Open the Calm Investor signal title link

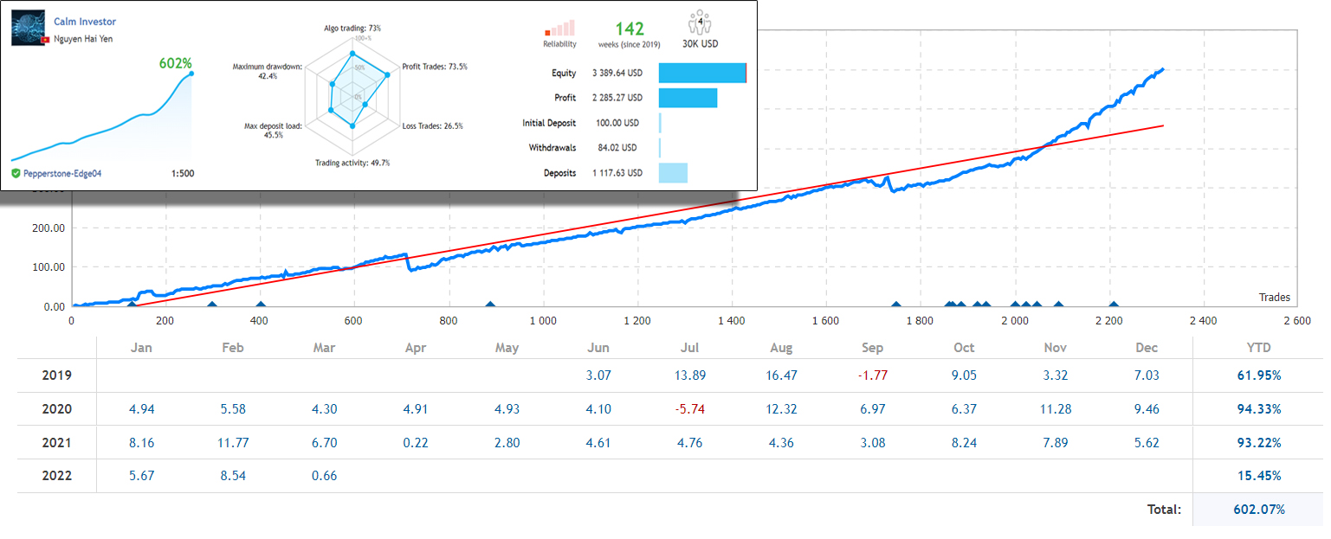click(x=85, y=22)
